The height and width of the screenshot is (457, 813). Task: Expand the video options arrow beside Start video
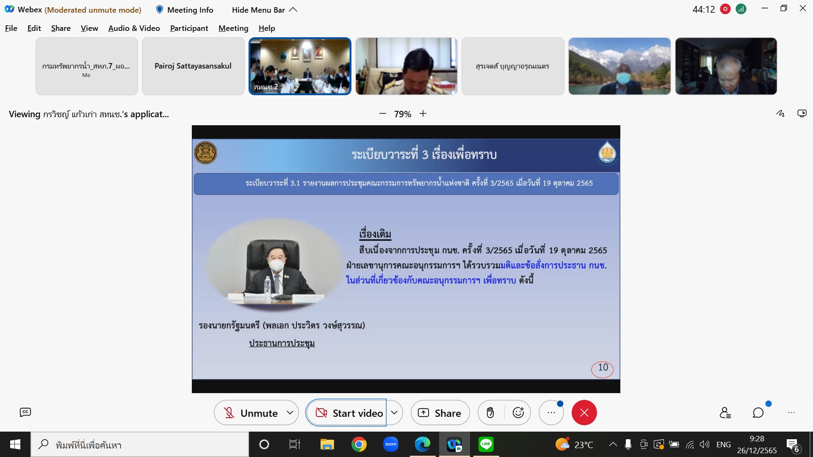click(394, 413)
